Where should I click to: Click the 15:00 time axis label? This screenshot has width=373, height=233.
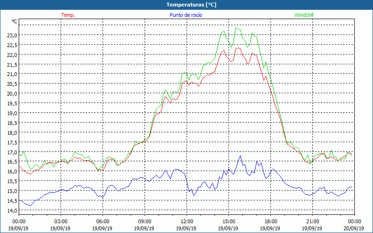coord(228,222)
